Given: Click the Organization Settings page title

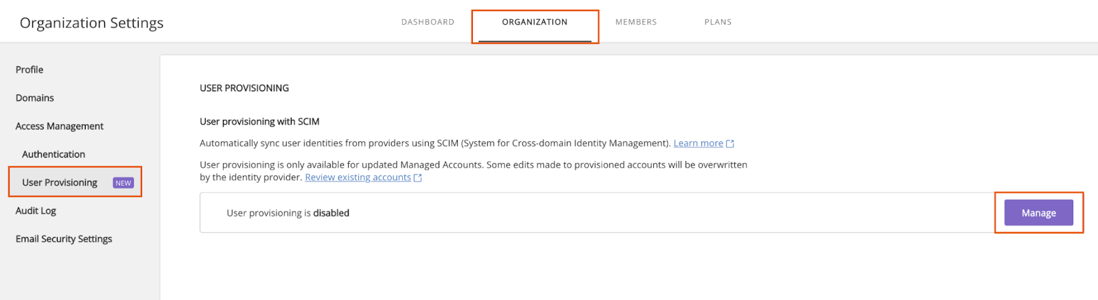Looking at the screenshot, I should point(92,23).
